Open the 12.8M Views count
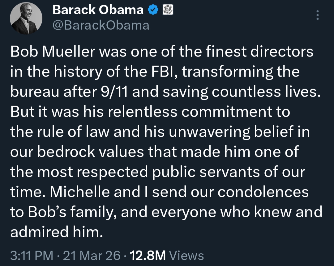 [167, 256]
